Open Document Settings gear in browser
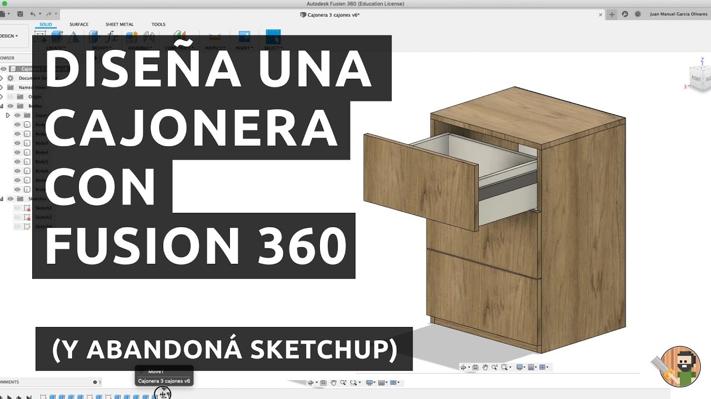Screen dimensions: 711x399 point(10,78)
